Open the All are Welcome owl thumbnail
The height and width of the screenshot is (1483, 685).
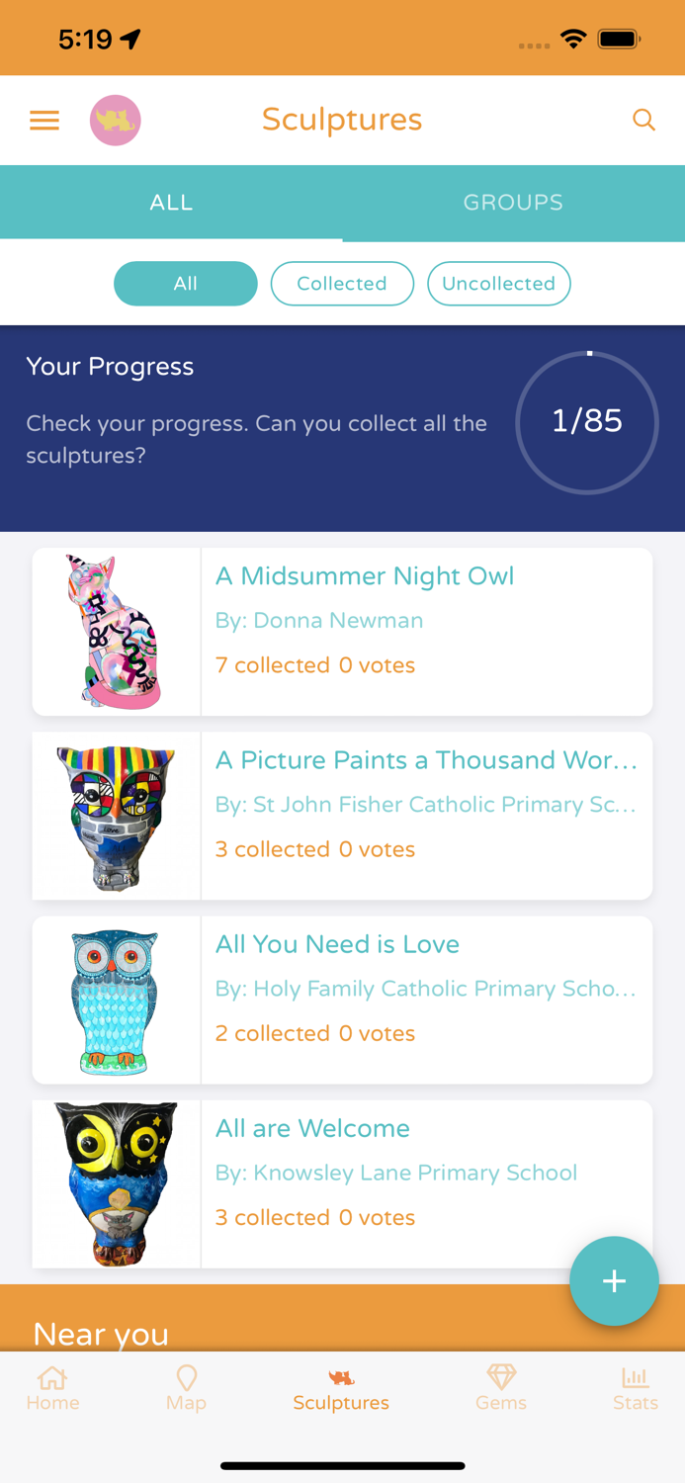(117, 1183)
